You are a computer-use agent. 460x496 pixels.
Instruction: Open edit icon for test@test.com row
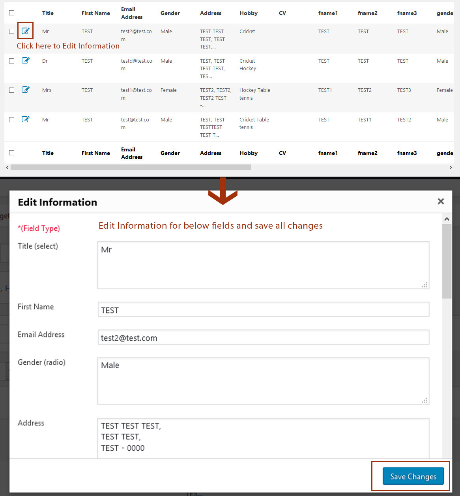click(26, 119)
